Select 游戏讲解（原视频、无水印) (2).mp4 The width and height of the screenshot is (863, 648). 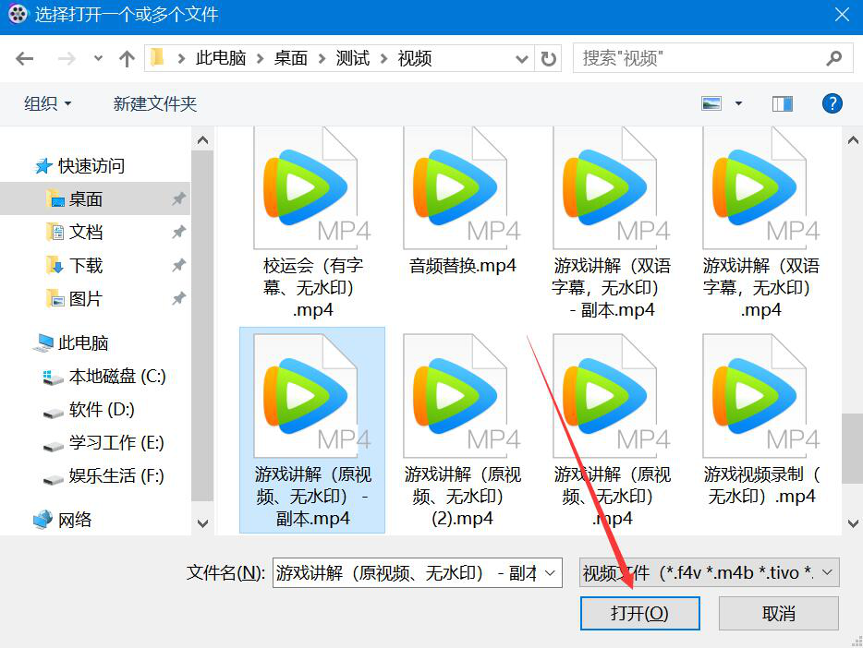(462, 430)
